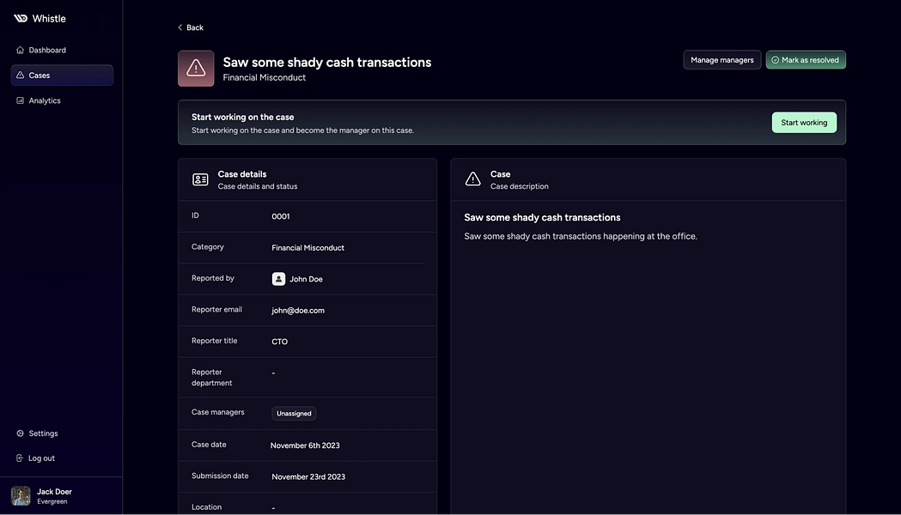The image size is (901, 515).
Task: Click the Start working button
Action: [804, 122]
